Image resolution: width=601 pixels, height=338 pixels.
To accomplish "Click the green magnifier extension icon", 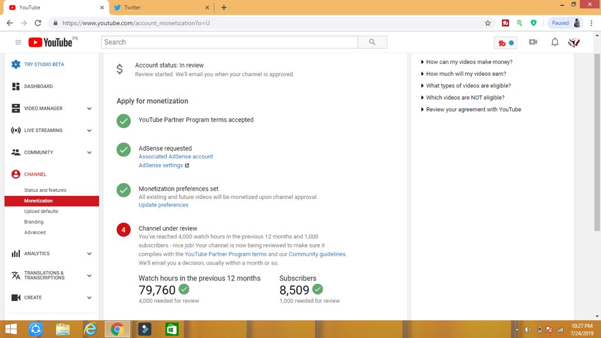I will 519,23.
